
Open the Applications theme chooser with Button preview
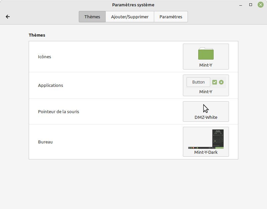coord(206,85)
